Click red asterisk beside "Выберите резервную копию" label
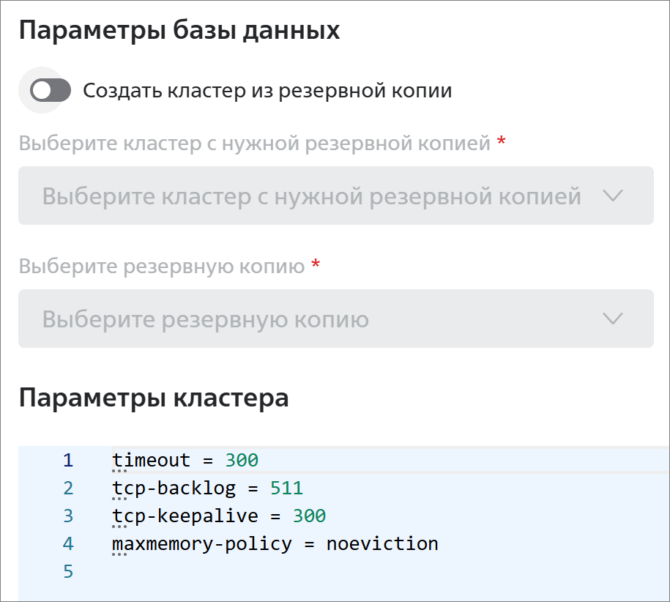The width and height of the screenshot is (670, 602). (x=316, y=263)
